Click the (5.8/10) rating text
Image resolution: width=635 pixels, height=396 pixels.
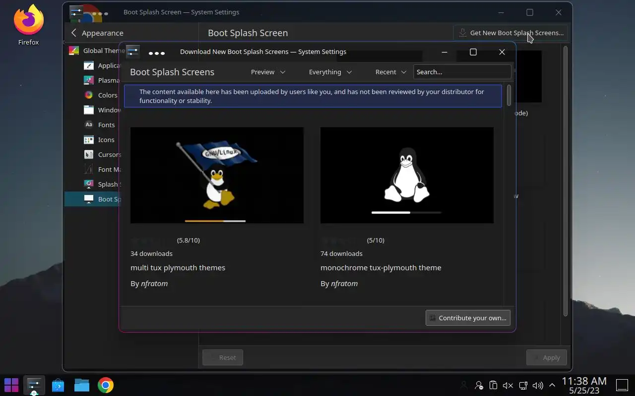(189, 240)
